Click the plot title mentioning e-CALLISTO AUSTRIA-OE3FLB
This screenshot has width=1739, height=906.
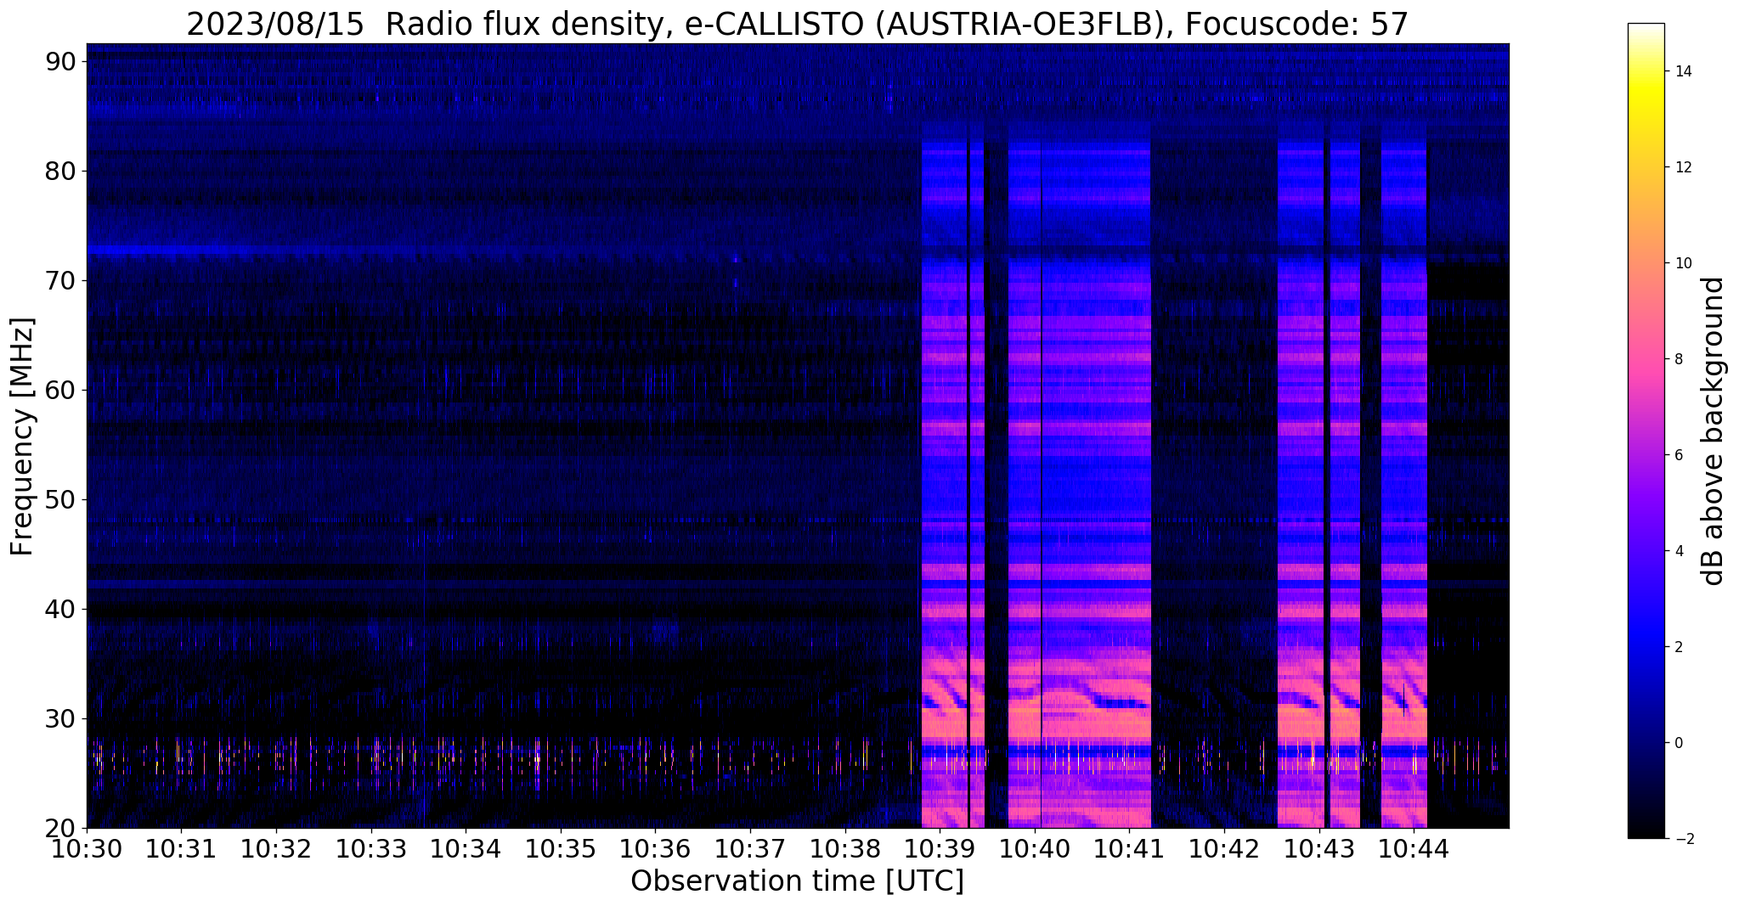pyautogui.click(x=797, y=25)
